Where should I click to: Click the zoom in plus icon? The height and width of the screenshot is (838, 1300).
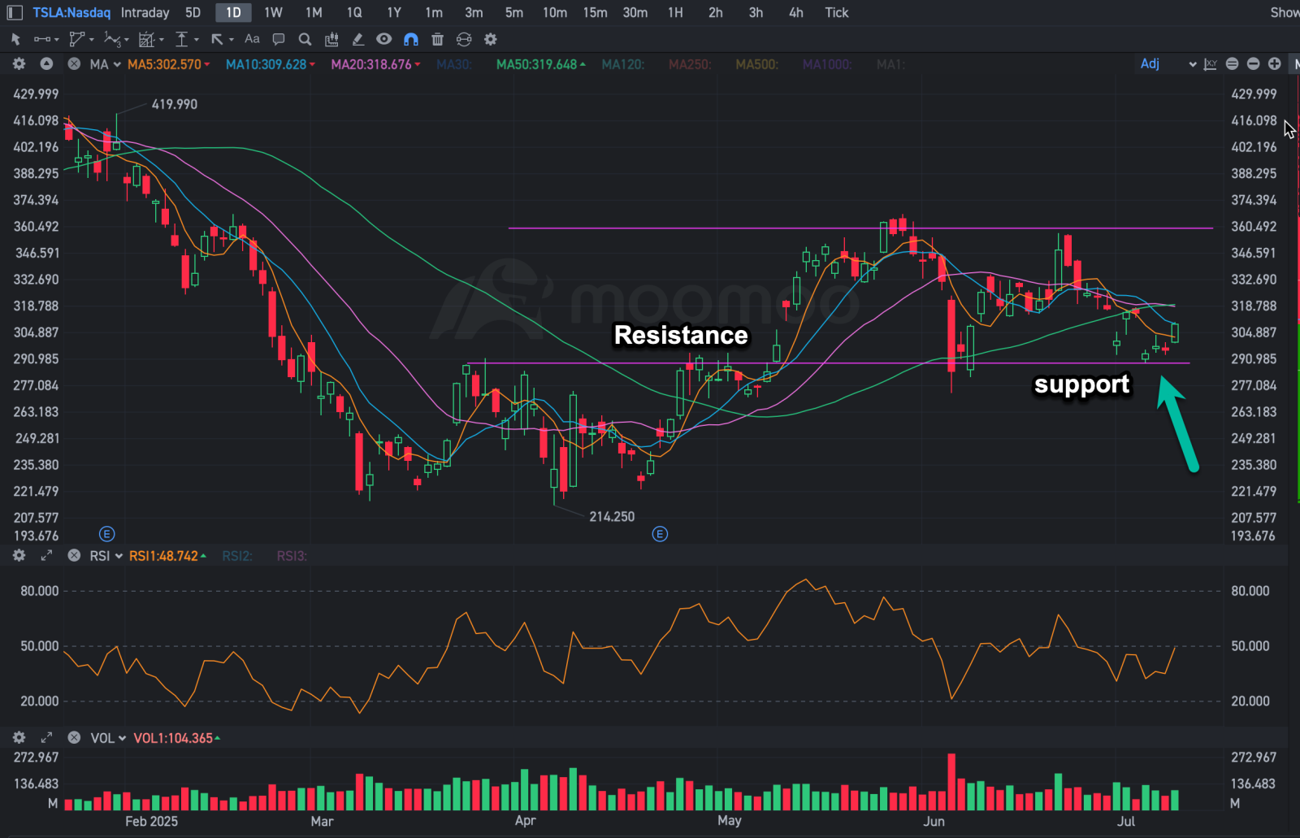tap(1274, 64)
